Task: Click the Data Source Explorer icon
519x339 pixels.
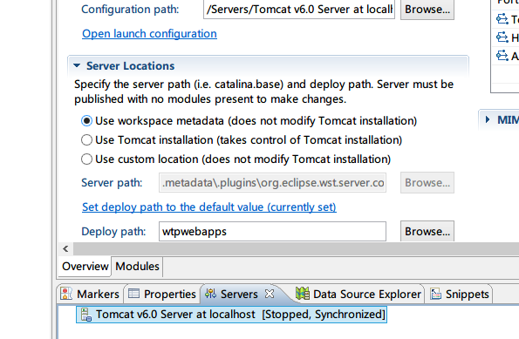Action: (303, 294)
